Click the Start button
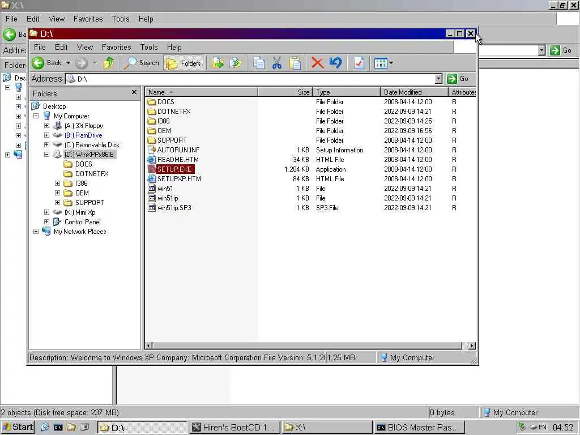This screenshot has width=580, height=435. (x=18, y=427)
